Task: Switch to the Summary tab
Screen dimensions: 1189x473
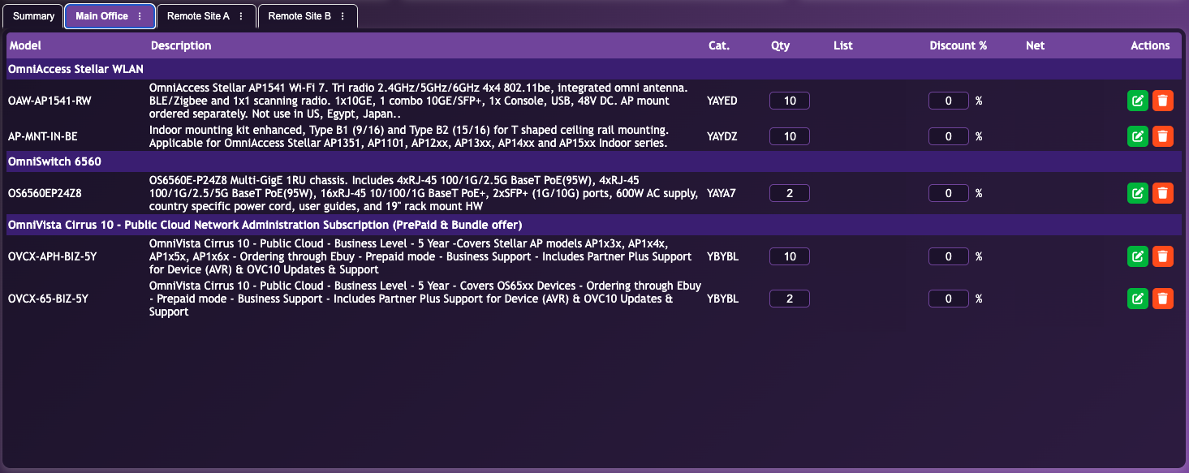Action: (x=33, y=16)
